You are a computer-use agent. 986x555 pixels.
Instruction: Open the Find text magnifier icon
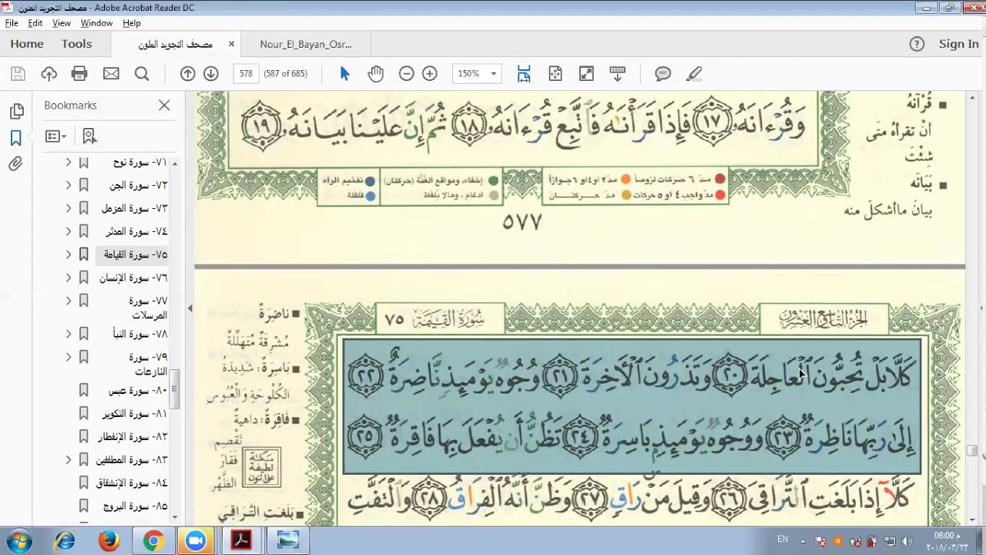[142, 73]
